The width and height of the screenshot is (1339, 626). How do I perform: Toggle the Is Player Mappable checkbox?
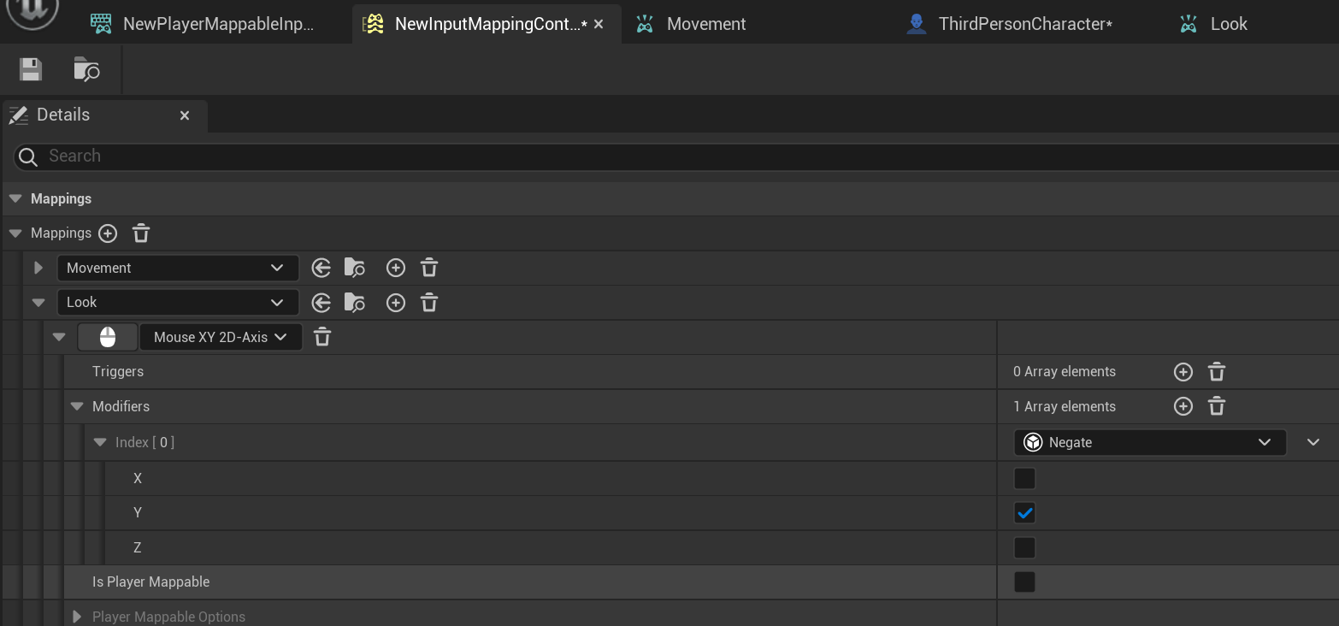[1024, 582]
